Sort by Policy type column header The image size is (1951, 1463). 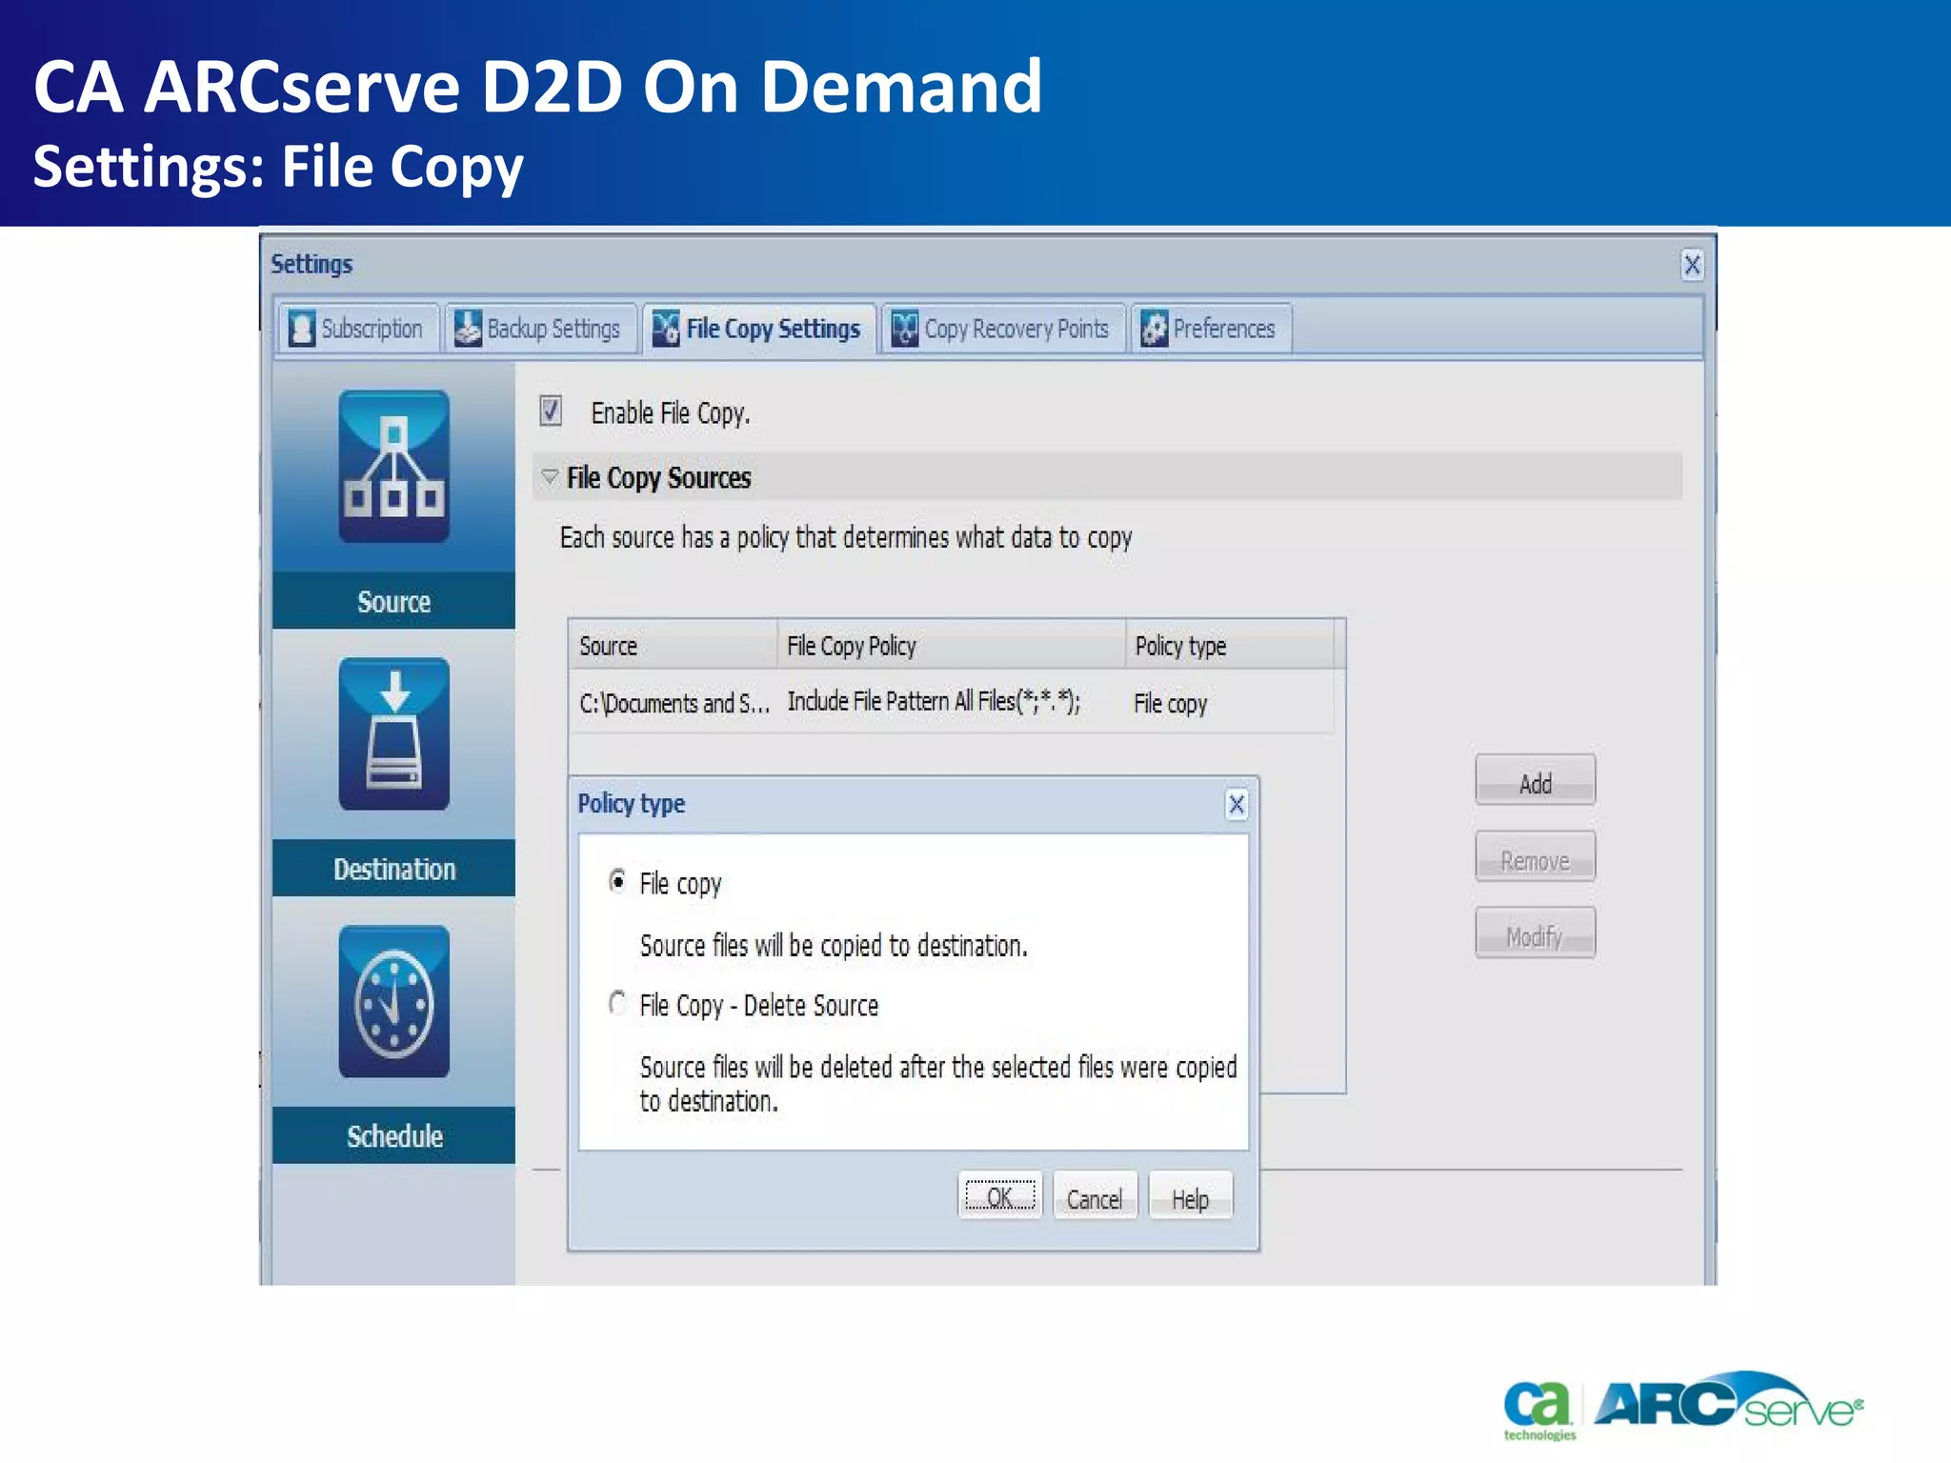(x=1230, y=645)
